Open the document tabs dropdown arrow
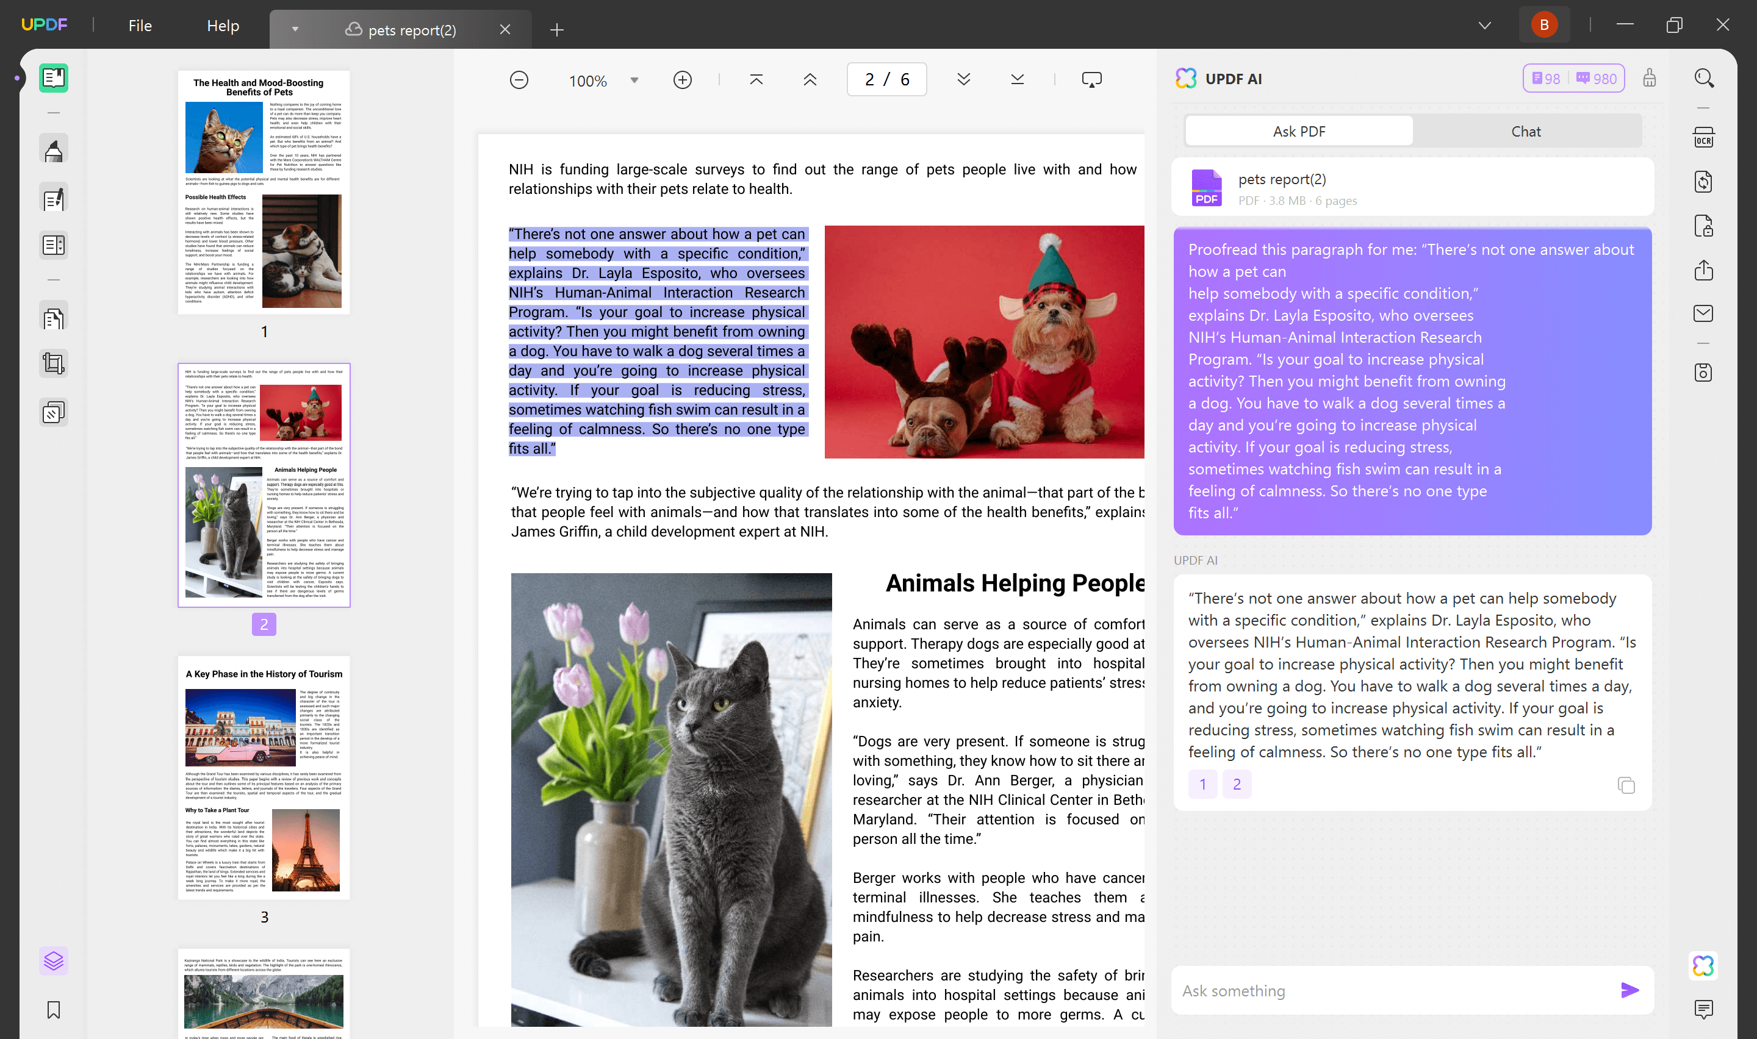Viewport: 1757px width, 1039px height. click(x=295, y=29)
